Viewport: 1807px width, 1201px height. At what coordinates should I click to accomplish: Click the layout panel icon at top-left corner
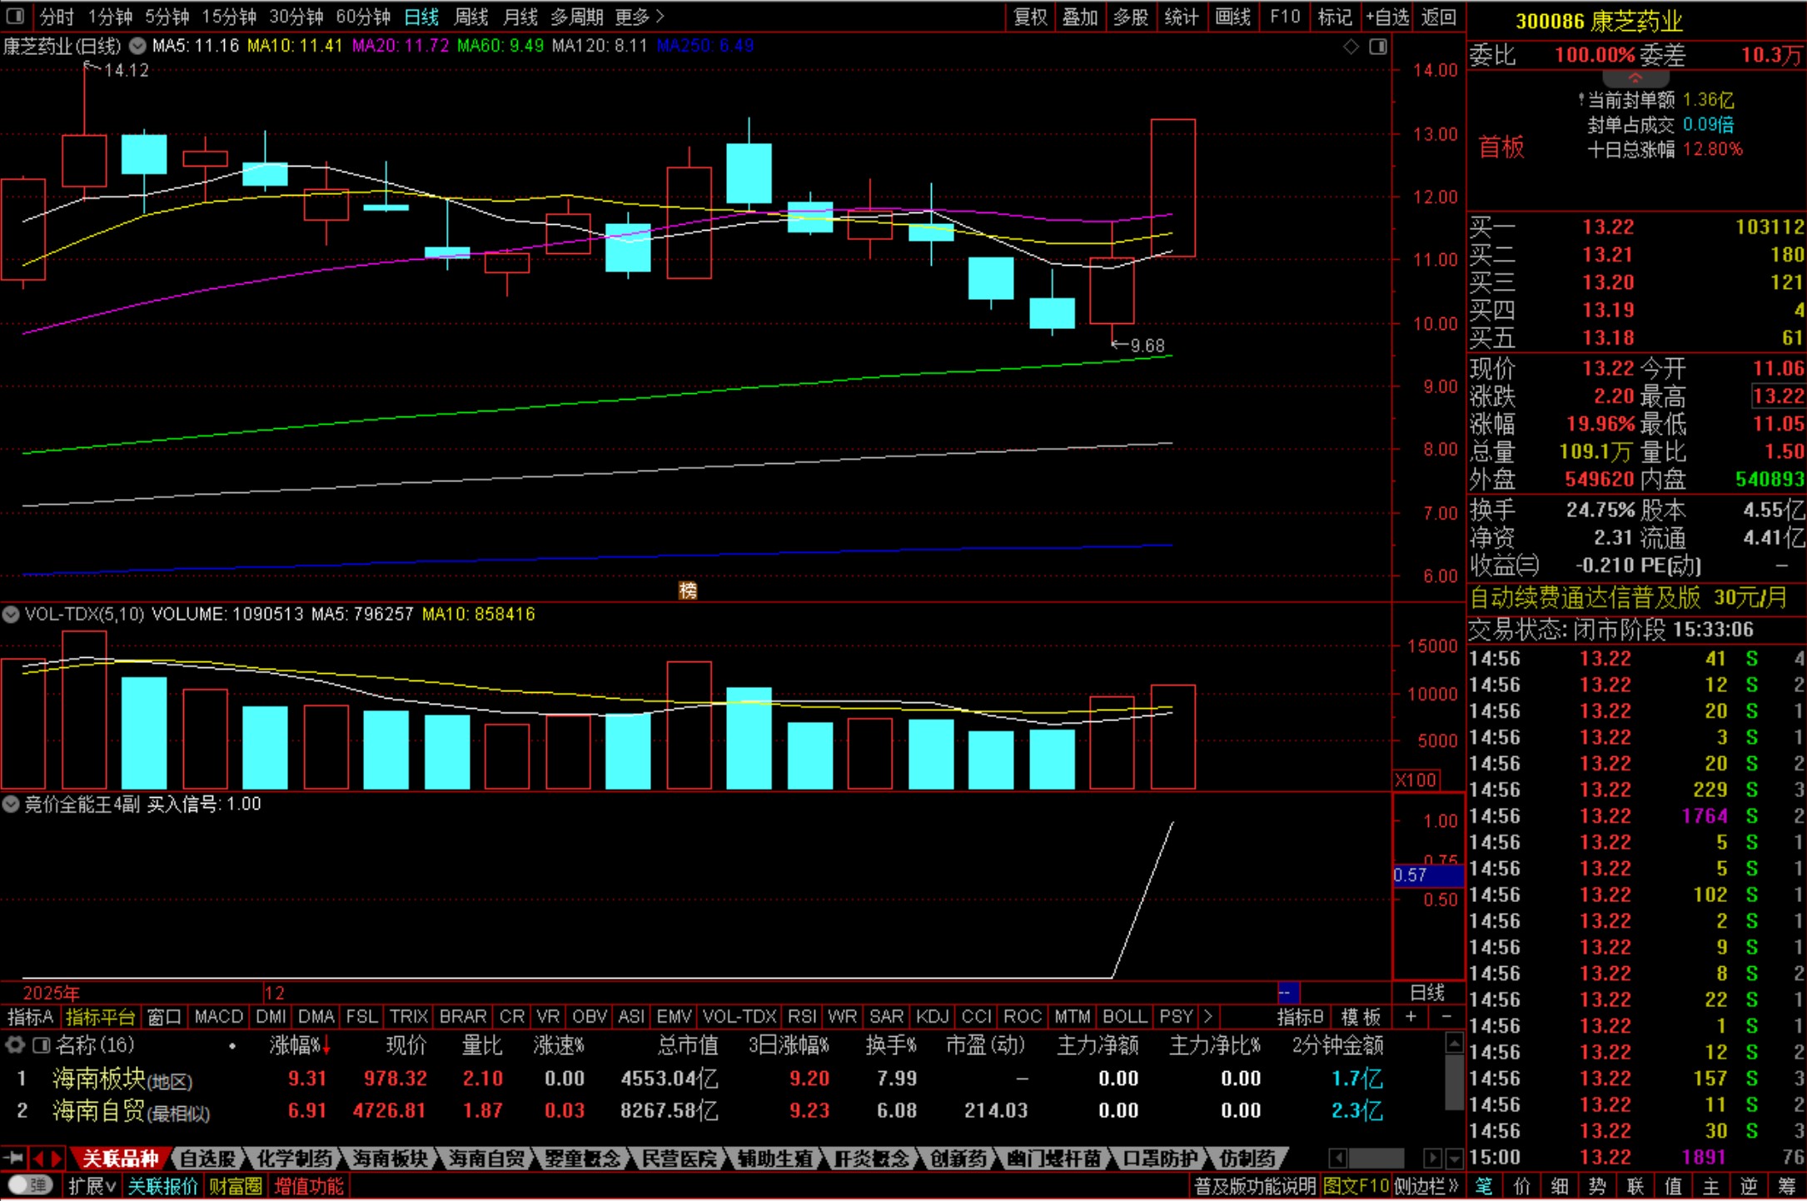[15, 16]
